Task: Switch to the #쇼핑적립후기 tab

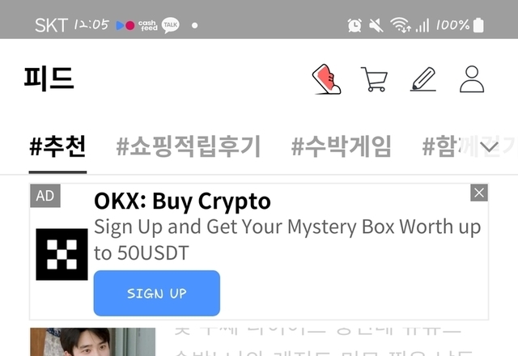Action: [x=189, y=146]
